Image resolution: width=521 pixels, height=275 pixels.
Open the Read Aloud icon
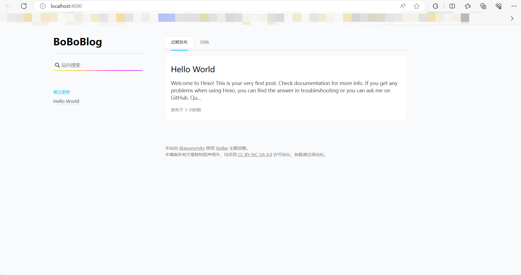[x=403, y=6]
